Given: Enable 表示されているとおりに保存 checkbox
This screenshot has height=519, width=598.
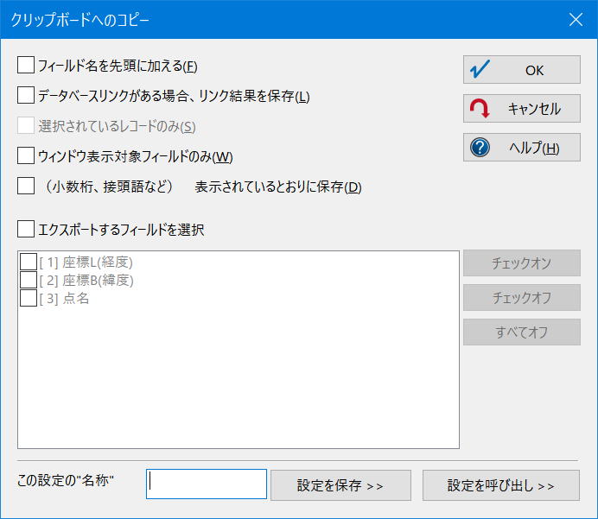Looking at the screenshot, I should coord(26,186).
